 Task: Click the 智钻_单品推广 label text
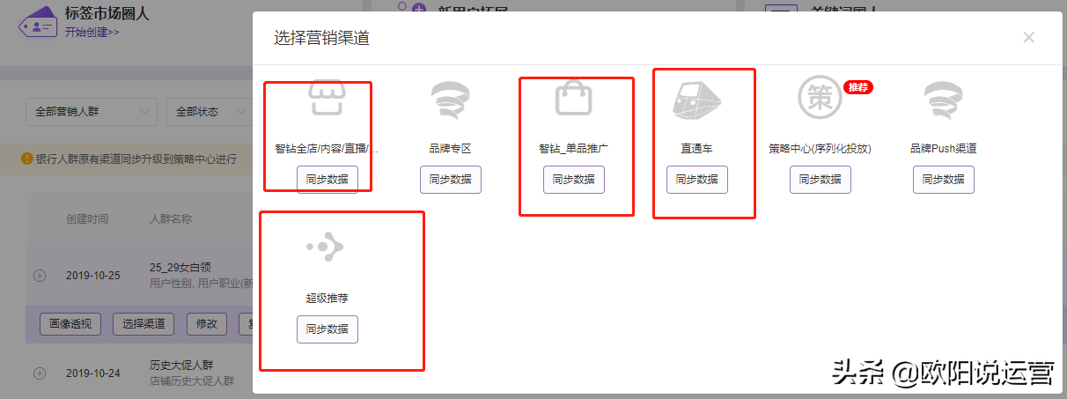[x=573, y=149]
